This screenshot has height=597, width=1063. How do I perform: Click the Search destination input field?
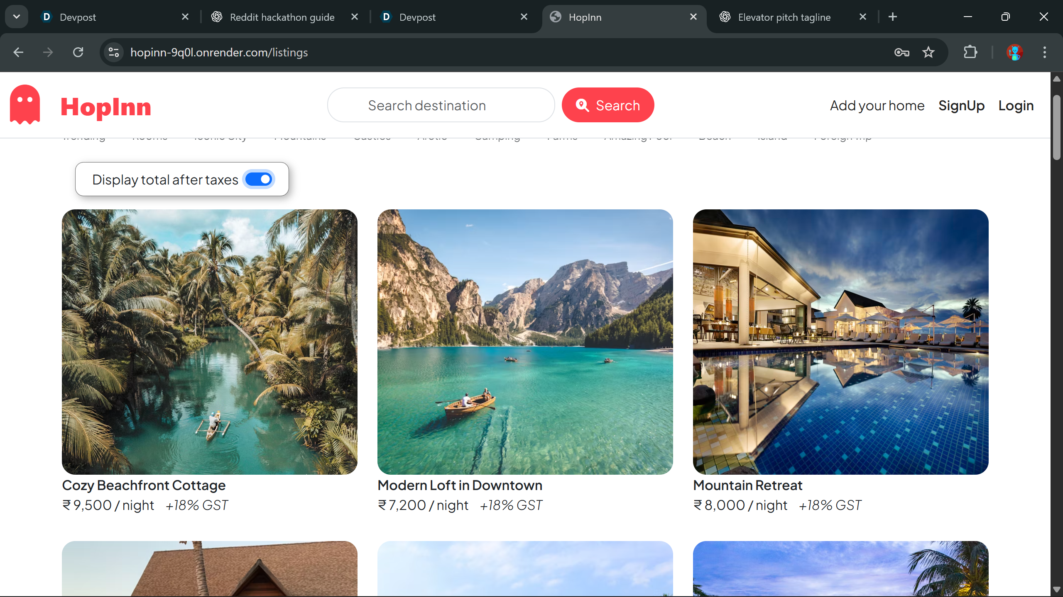(x=441, y=105)
